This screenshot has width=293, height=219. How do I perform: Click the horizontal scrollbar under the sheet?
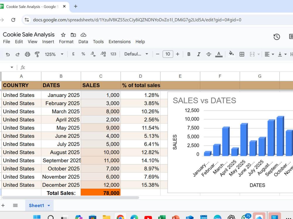pos(70,198)
